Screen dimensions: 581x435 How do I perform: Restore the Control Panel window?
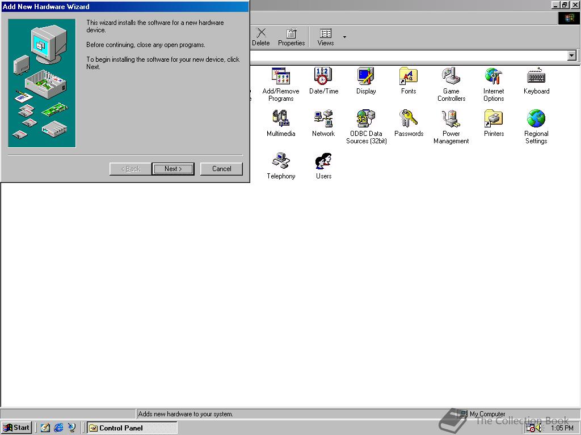point(565,5)
